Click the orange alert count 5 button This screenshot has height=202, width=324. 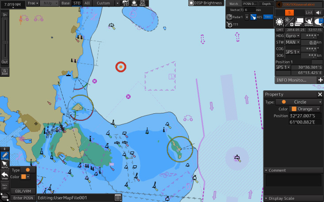(x=289, y=13)
